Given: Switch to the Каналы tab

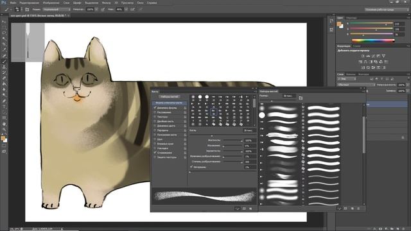Looking at the screenshot, I should click(351, 74).
